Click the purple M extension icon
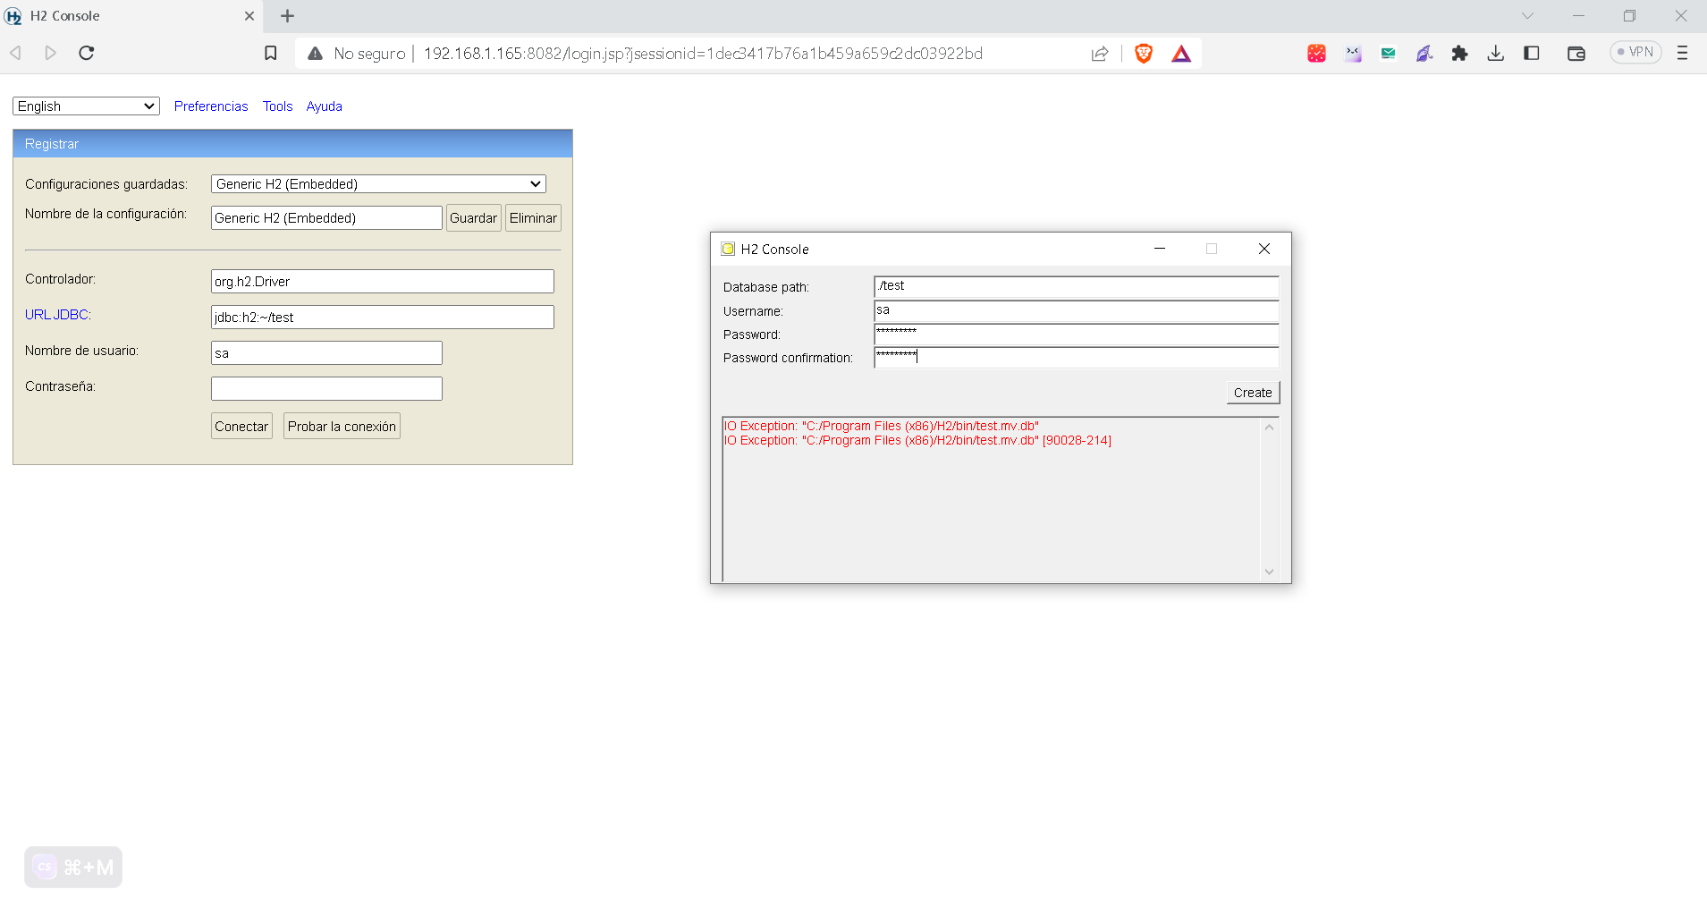The image size is (1707, 915). click(1353, 54)
